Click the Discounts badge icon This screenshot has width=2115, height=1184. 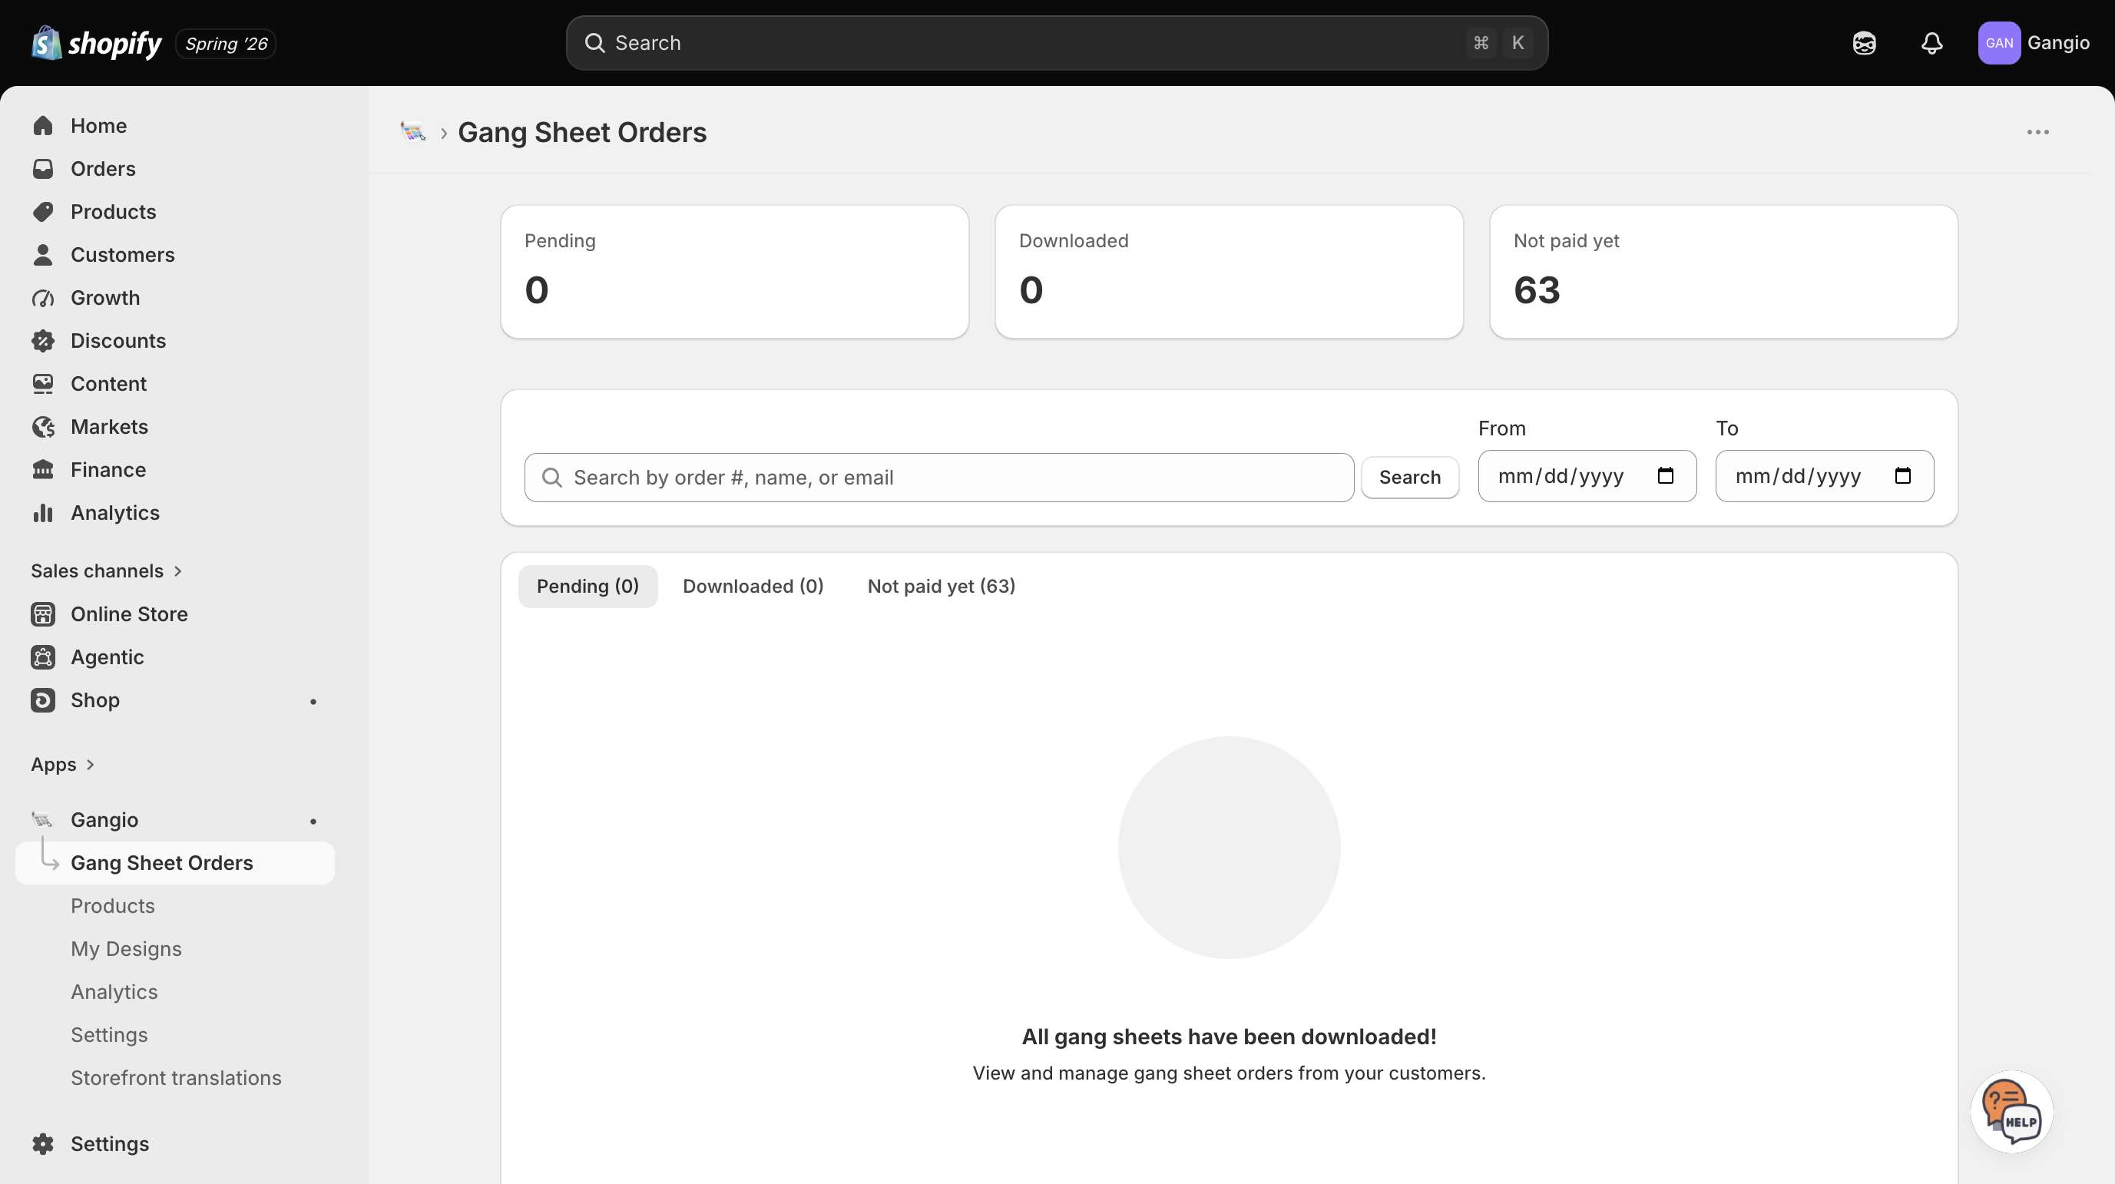tap(43, 341)
